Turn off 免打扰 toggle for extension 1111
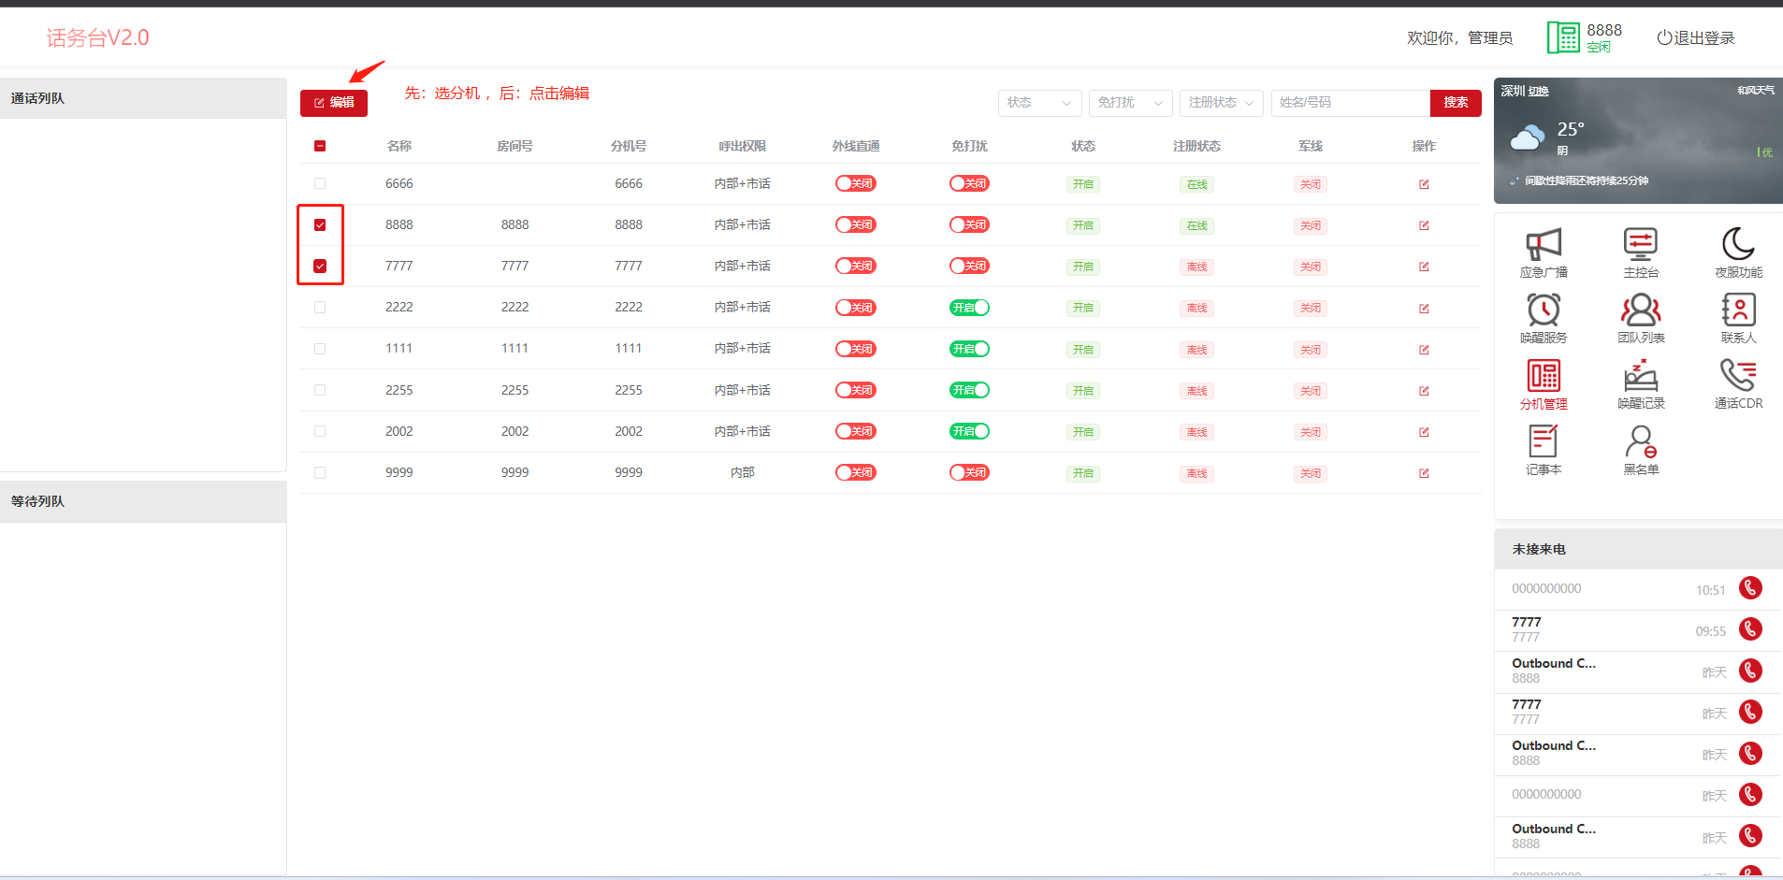This screenshot has height=880, width=1783. 969,349
